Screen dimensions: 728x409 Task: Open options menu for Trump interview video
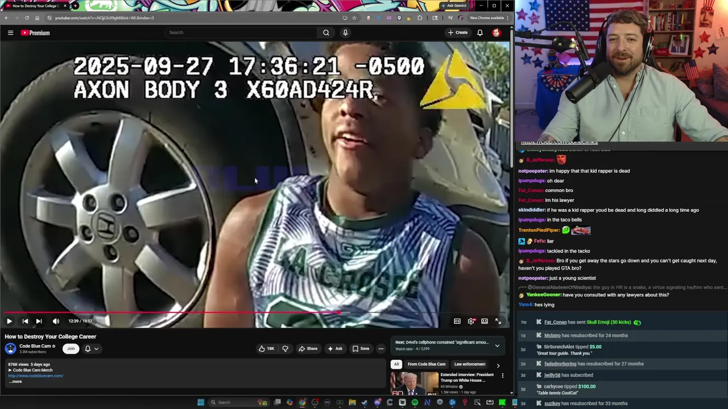[x=502, y=375]
